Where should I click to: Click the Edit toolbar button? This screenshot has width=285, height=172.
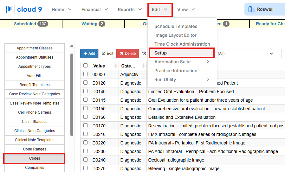pos(107,54)
